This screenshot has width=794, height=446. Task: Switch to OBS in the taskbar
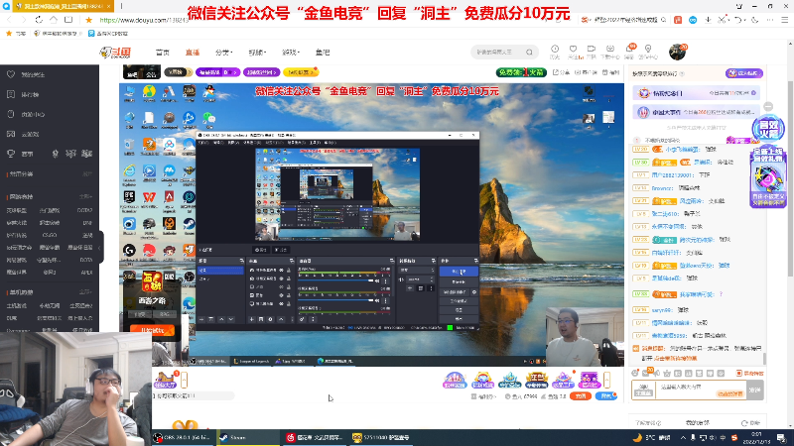click(x=184, y=437)
